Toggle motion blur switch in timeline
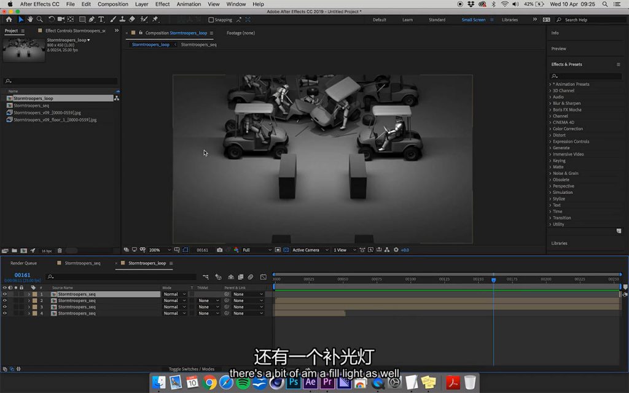Image resolution: width=629 pixels, height=393 pixels. pyautogui.click(x=251, y=277)
